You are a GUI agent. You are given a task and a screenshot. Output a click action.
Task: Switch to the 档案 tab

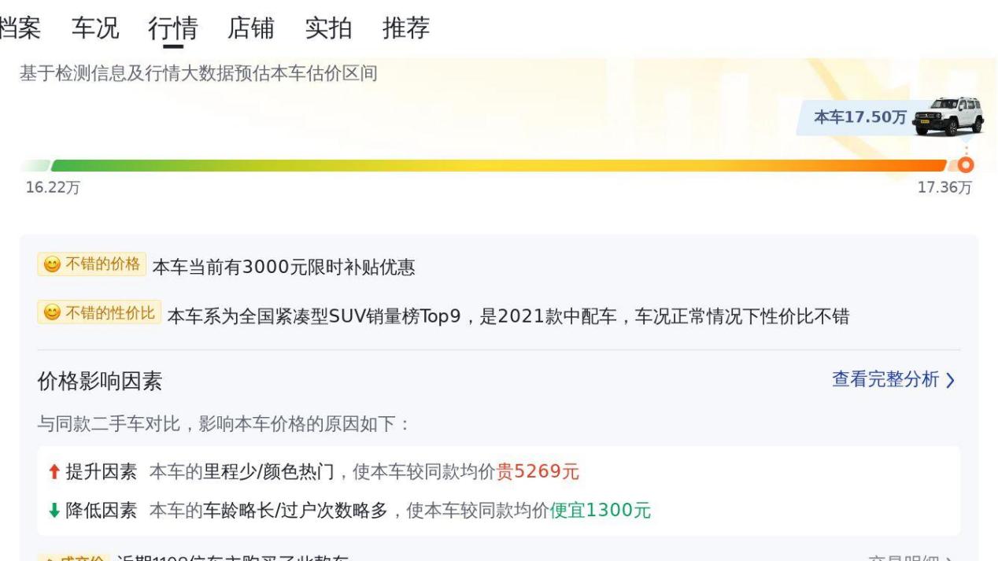[x=20, y=28]
